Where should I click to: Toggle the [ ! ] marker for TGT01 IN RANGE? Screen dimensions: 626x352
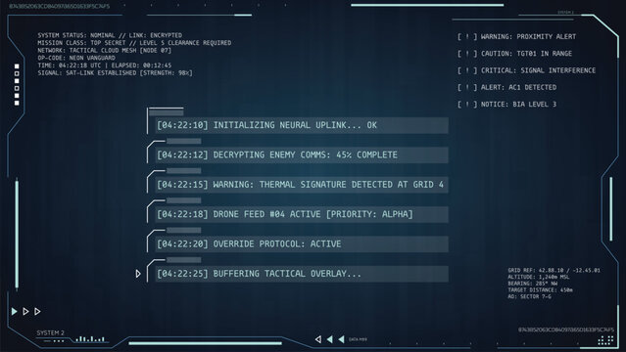pos(467,54)
